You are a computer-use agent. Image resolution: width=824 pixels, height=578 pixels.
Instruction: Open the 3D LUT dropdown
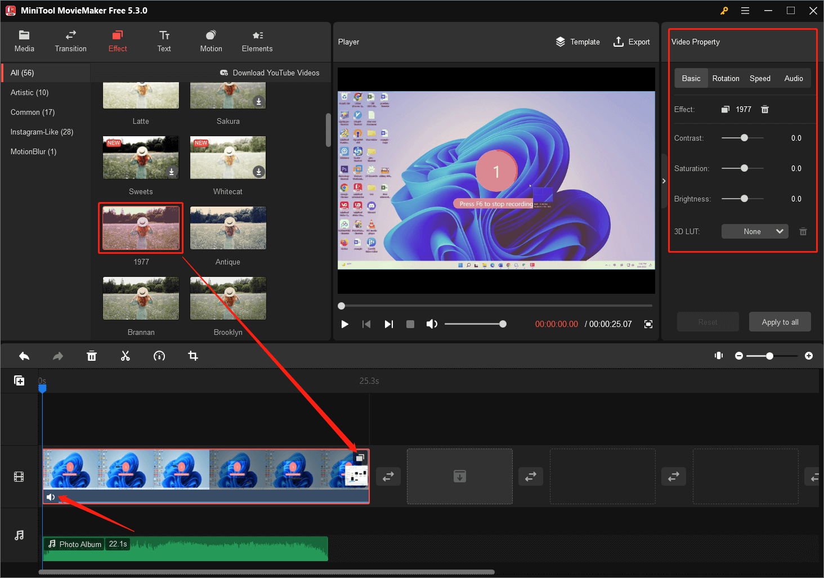point(755,231)
